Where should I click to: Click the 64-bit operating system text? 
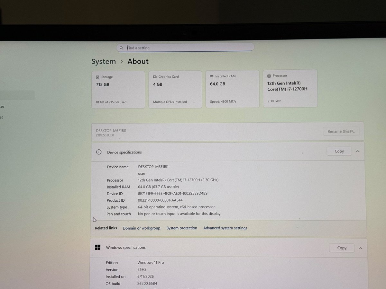pos(176,207)
